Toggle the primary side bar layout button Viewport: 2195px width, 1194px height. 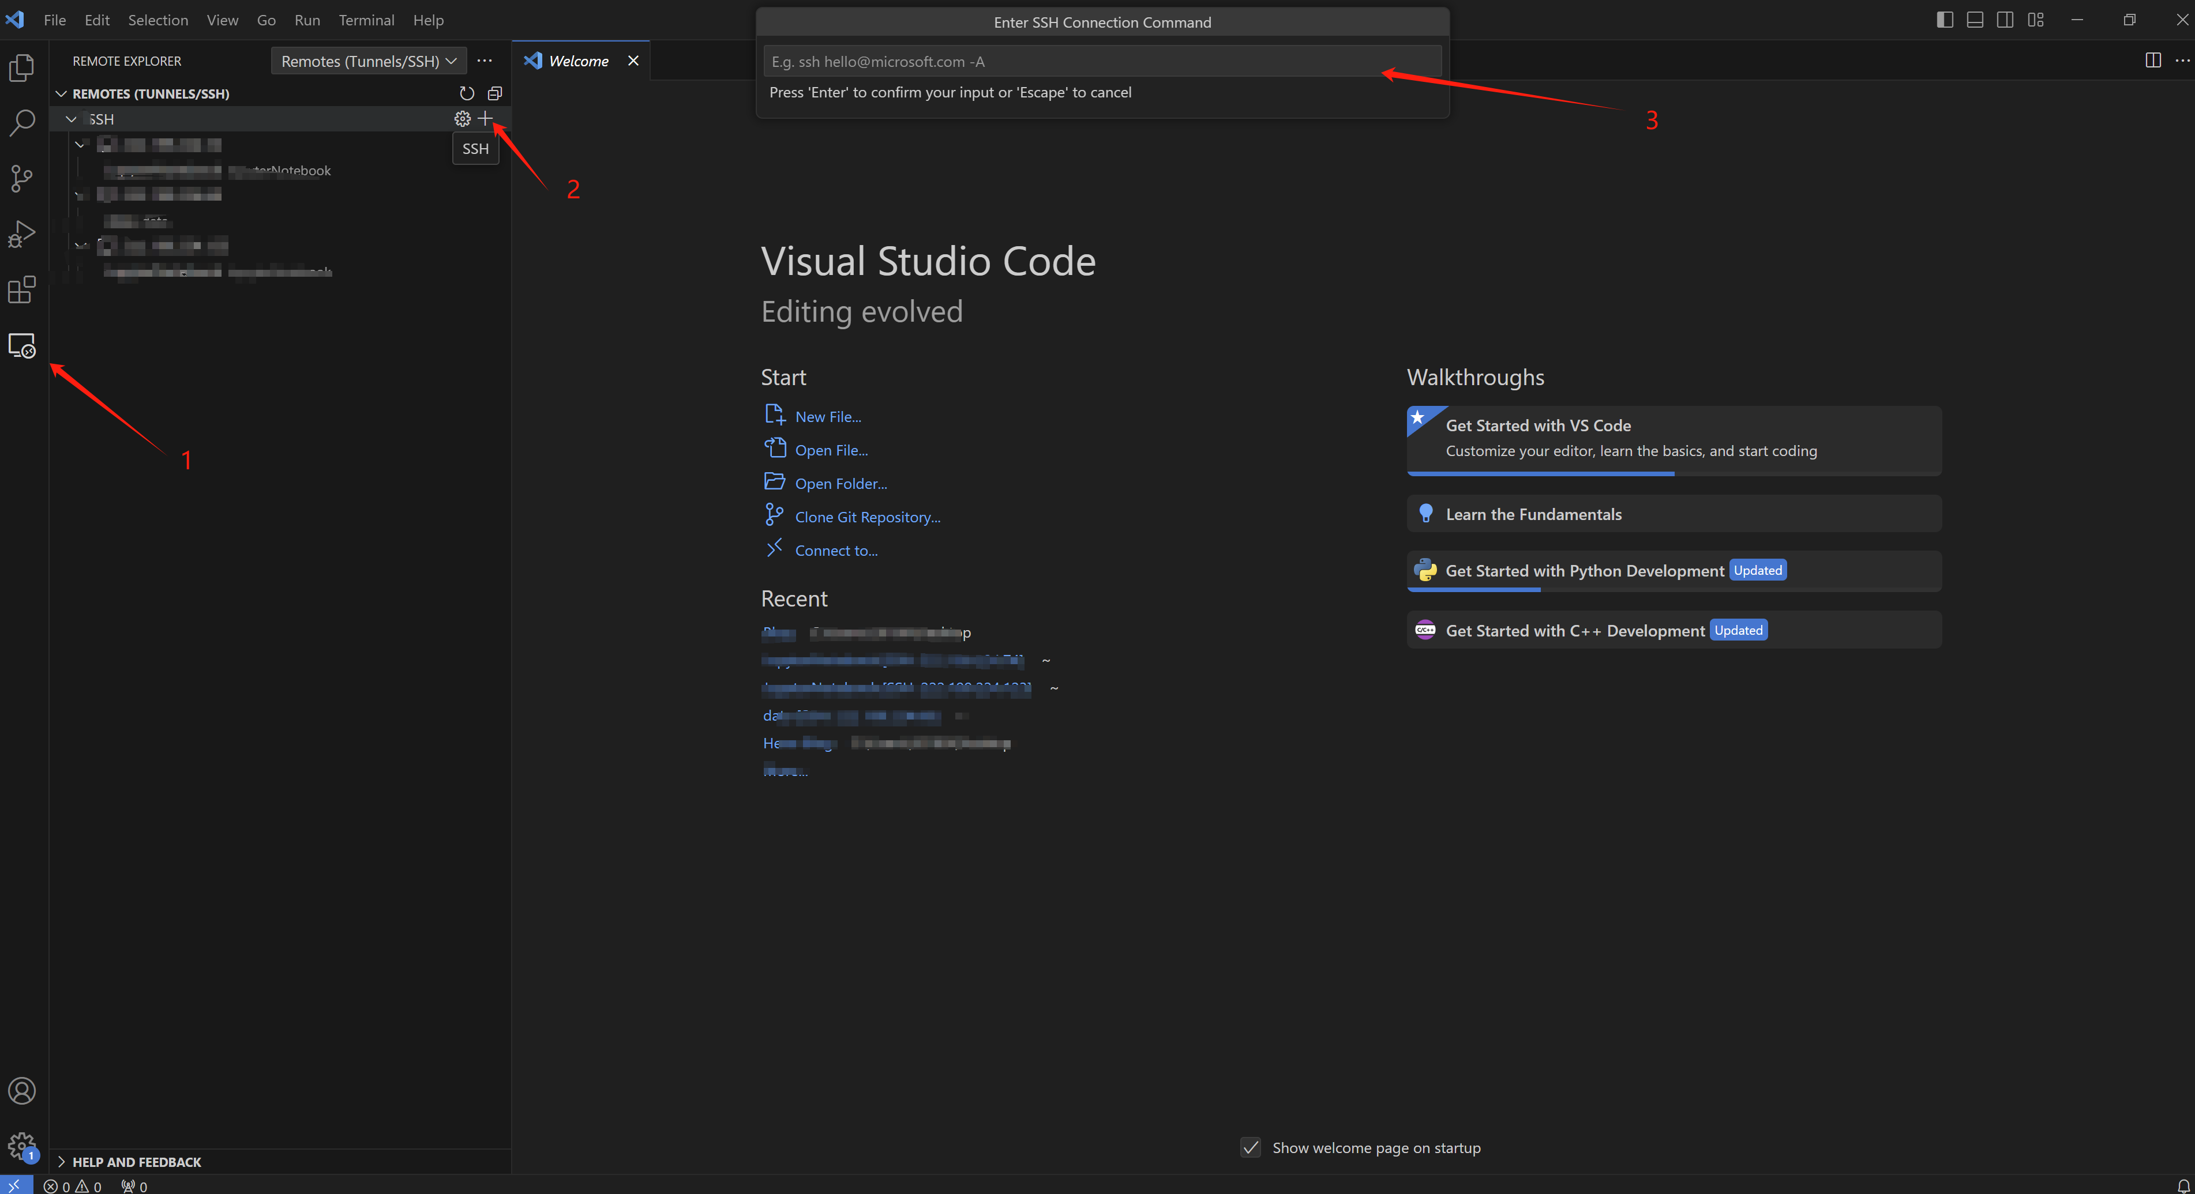coord(1945,20)
